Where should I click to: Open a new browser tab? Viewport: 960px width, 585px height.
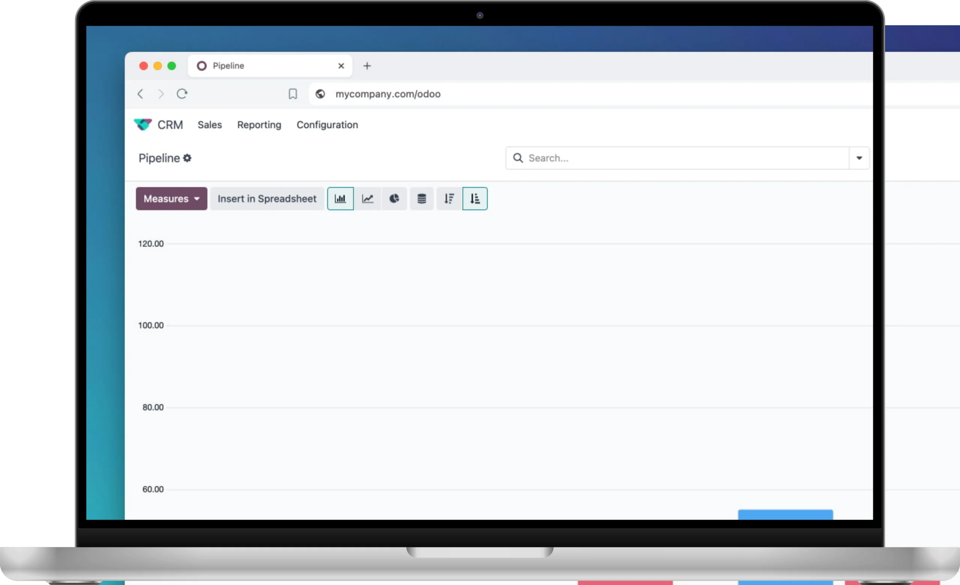click(x=367, y=66)
